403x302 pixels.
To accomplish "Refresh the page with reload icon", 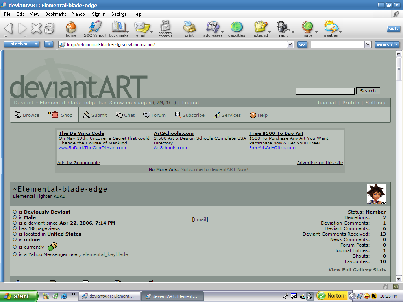I will [x=49, y=28].
